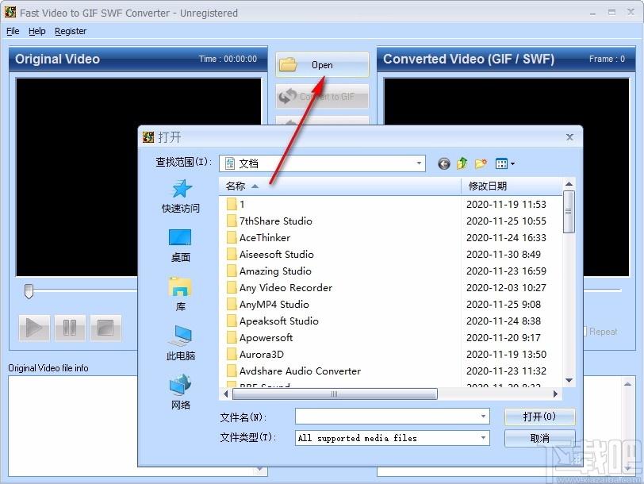Click file list horizontal scroll left arrow
The height and width of the screenshot is (484, 644).
[x=225, y=394]
